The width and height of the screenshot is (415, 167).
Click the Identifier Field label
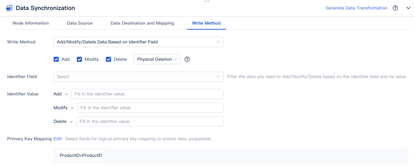[22, 77]
